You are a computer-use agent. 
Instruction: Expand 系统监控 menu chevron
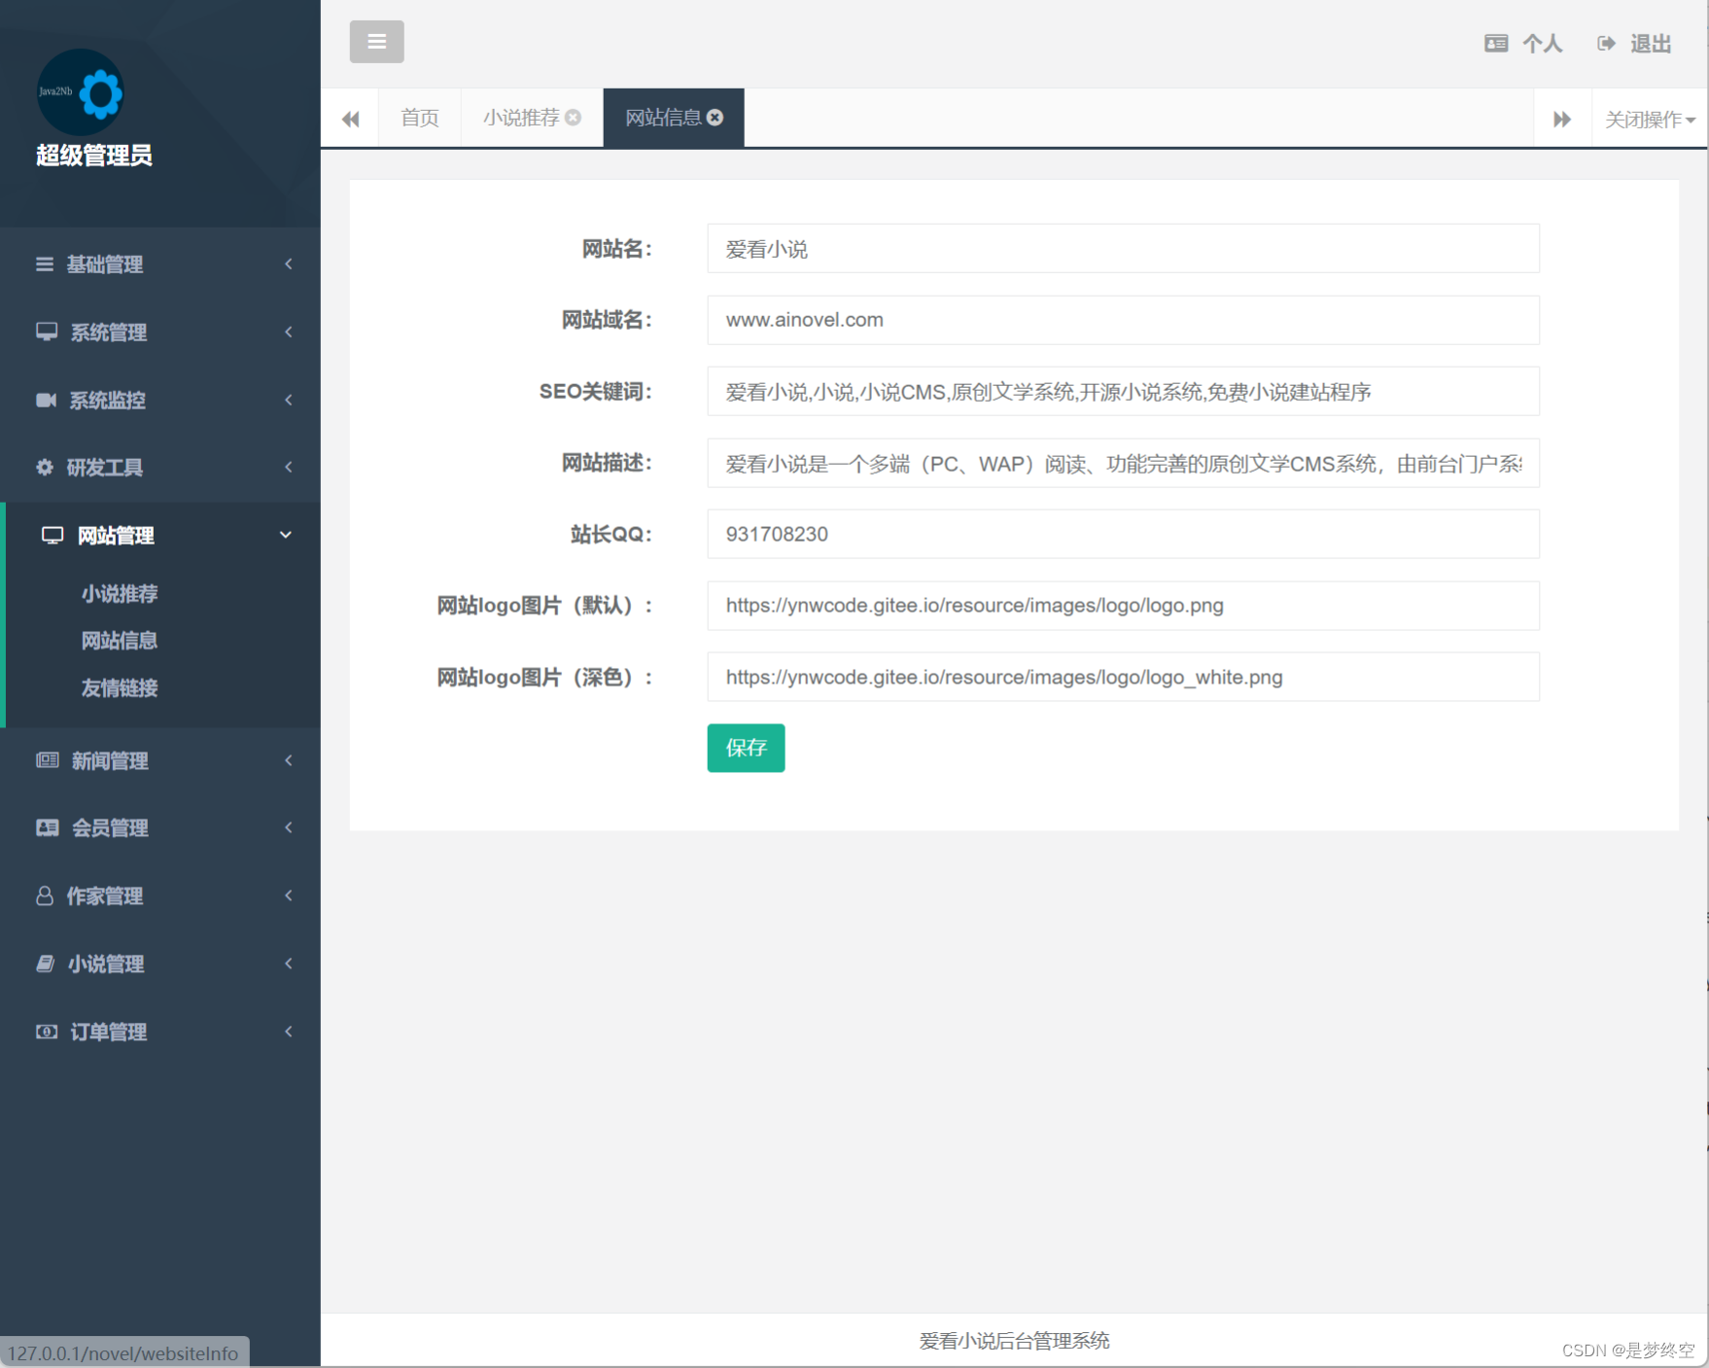tap(289, 400)
